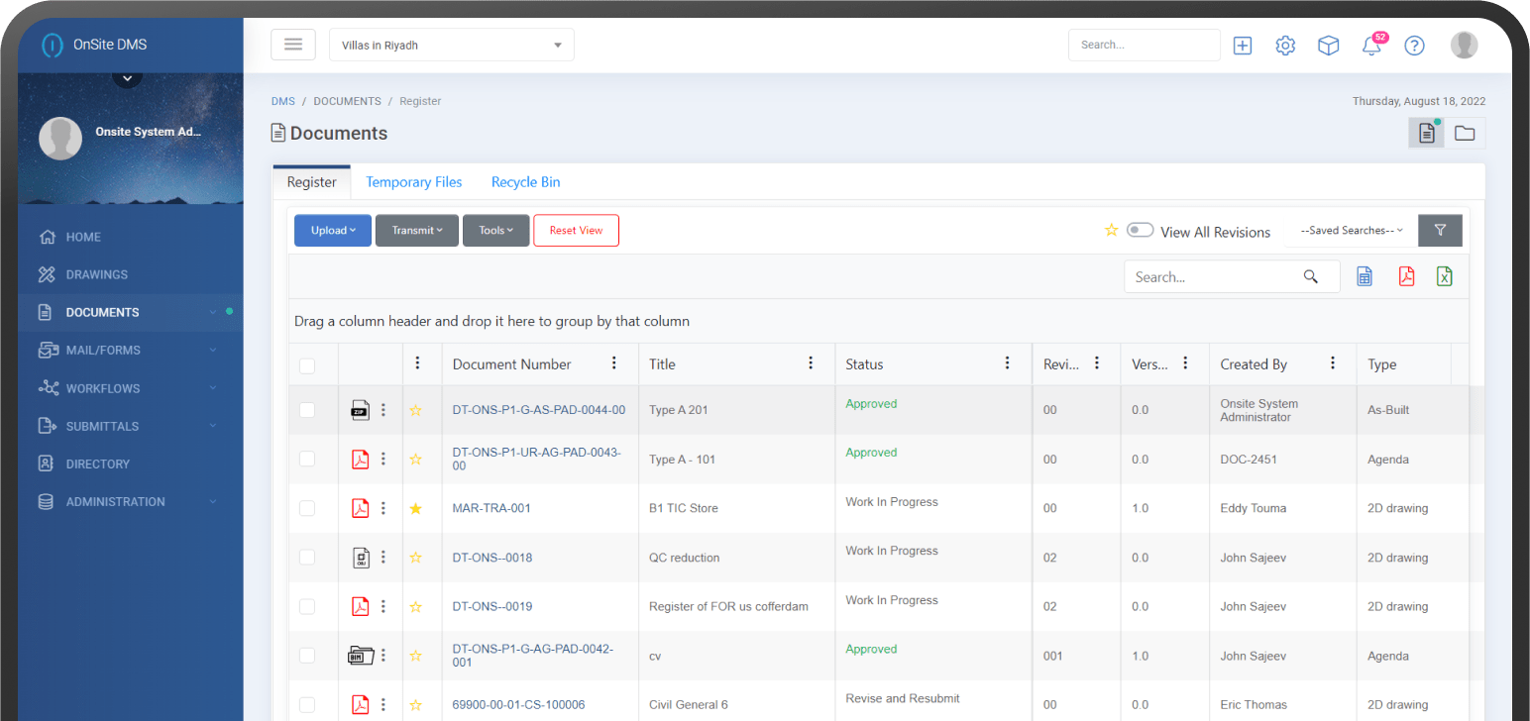The width and height of the screenshot is (1530, 721).
Task: Check the row checkbox for cv document
Action: (307, 656)
